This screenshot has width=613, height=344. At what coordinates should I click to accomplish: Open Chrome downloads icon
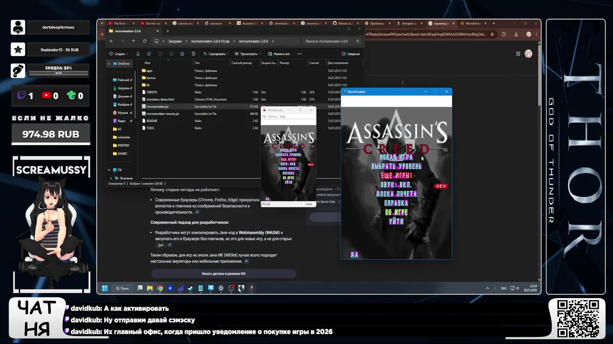[516, 34]
